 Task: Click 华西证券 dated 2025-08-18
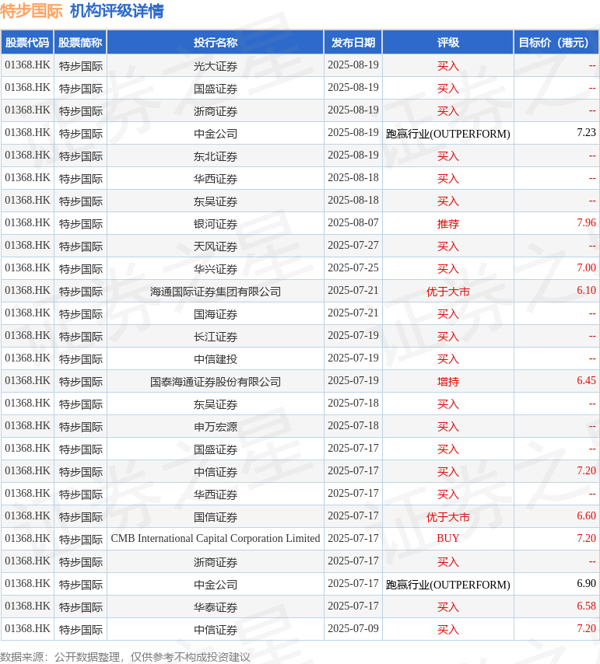[216, 179]
